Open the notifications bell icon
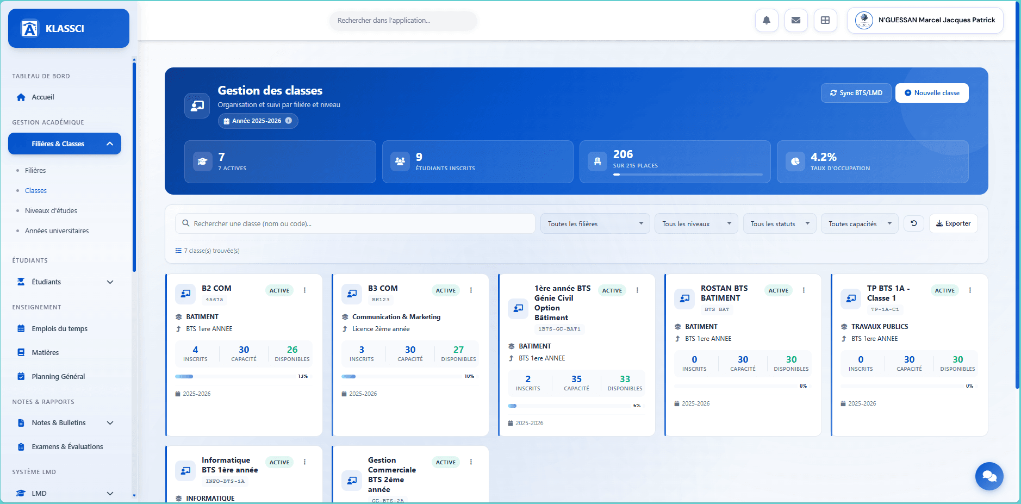1021x504 pixels. (767, 20)
